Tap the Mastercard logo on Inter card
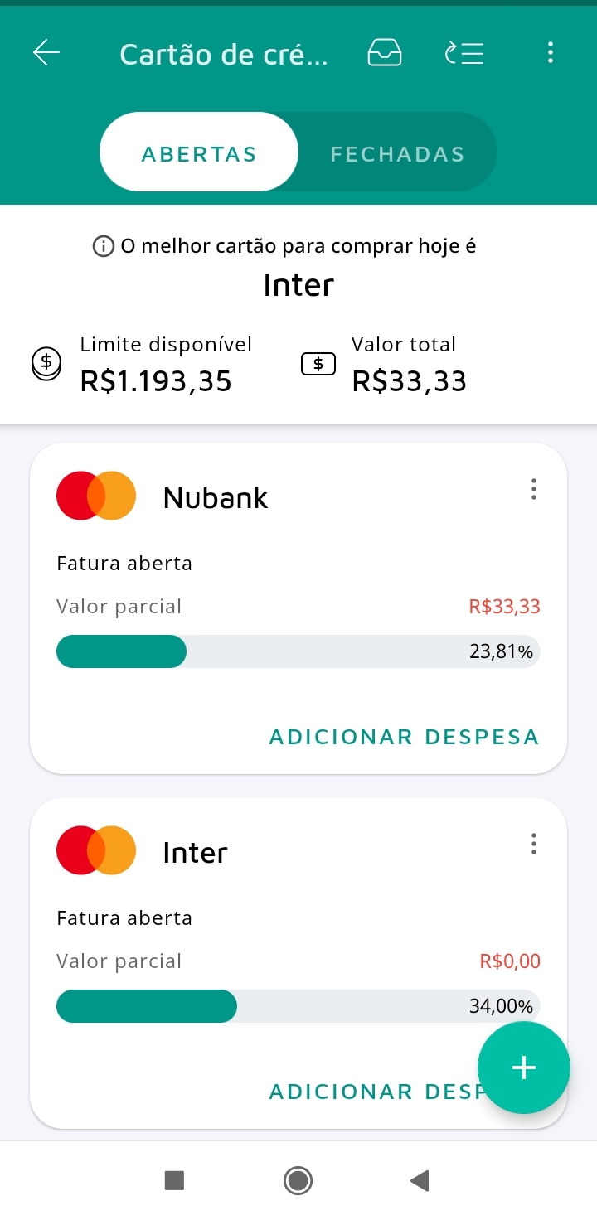Screen dimensions: 597x1220 click(x=96, y=850)
